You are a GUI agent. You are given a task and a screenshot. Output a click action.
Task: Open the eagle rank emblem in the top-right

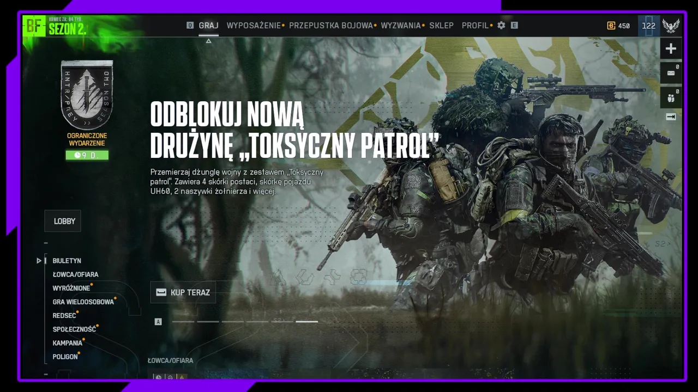[x=671, y=26]
